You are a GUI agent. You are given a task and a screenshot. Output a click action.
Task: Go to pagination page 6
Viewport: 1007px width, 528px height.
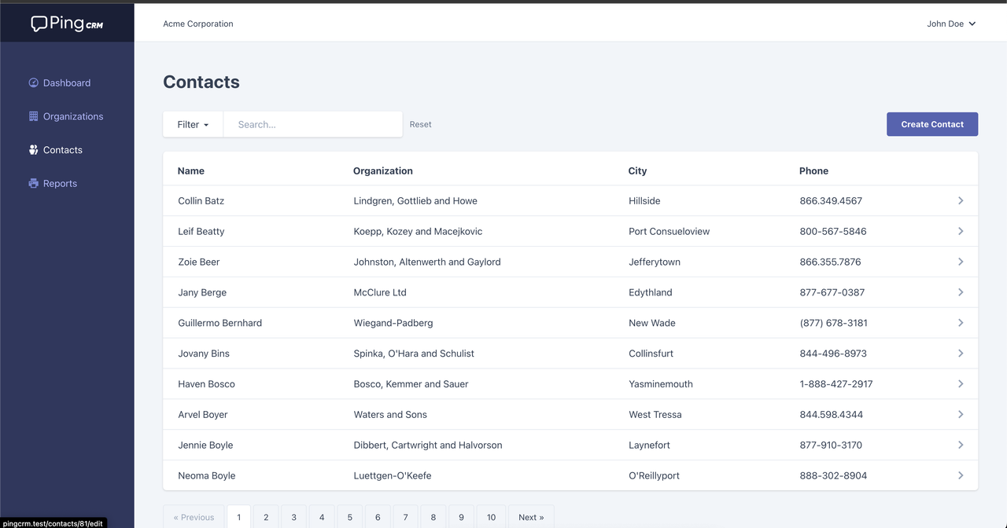pos(378,517)
